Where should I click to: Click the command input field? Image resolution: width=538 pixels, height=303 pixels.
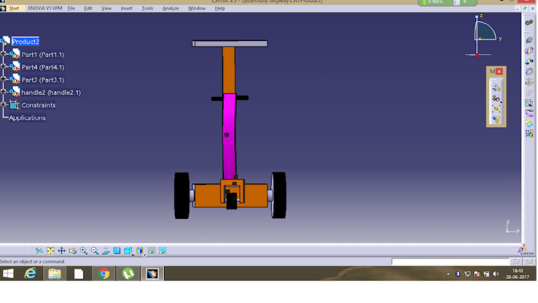[450, 262]
